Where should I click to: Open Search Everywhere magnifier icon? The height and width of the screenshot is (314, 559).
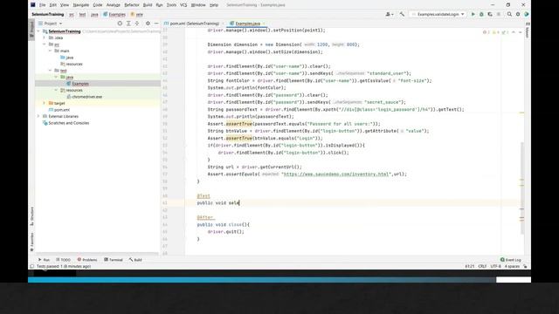[x=509, y=14]
